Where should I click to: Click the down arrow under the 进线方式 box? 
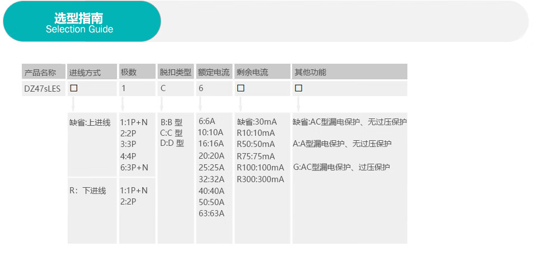tap(73, 103)
